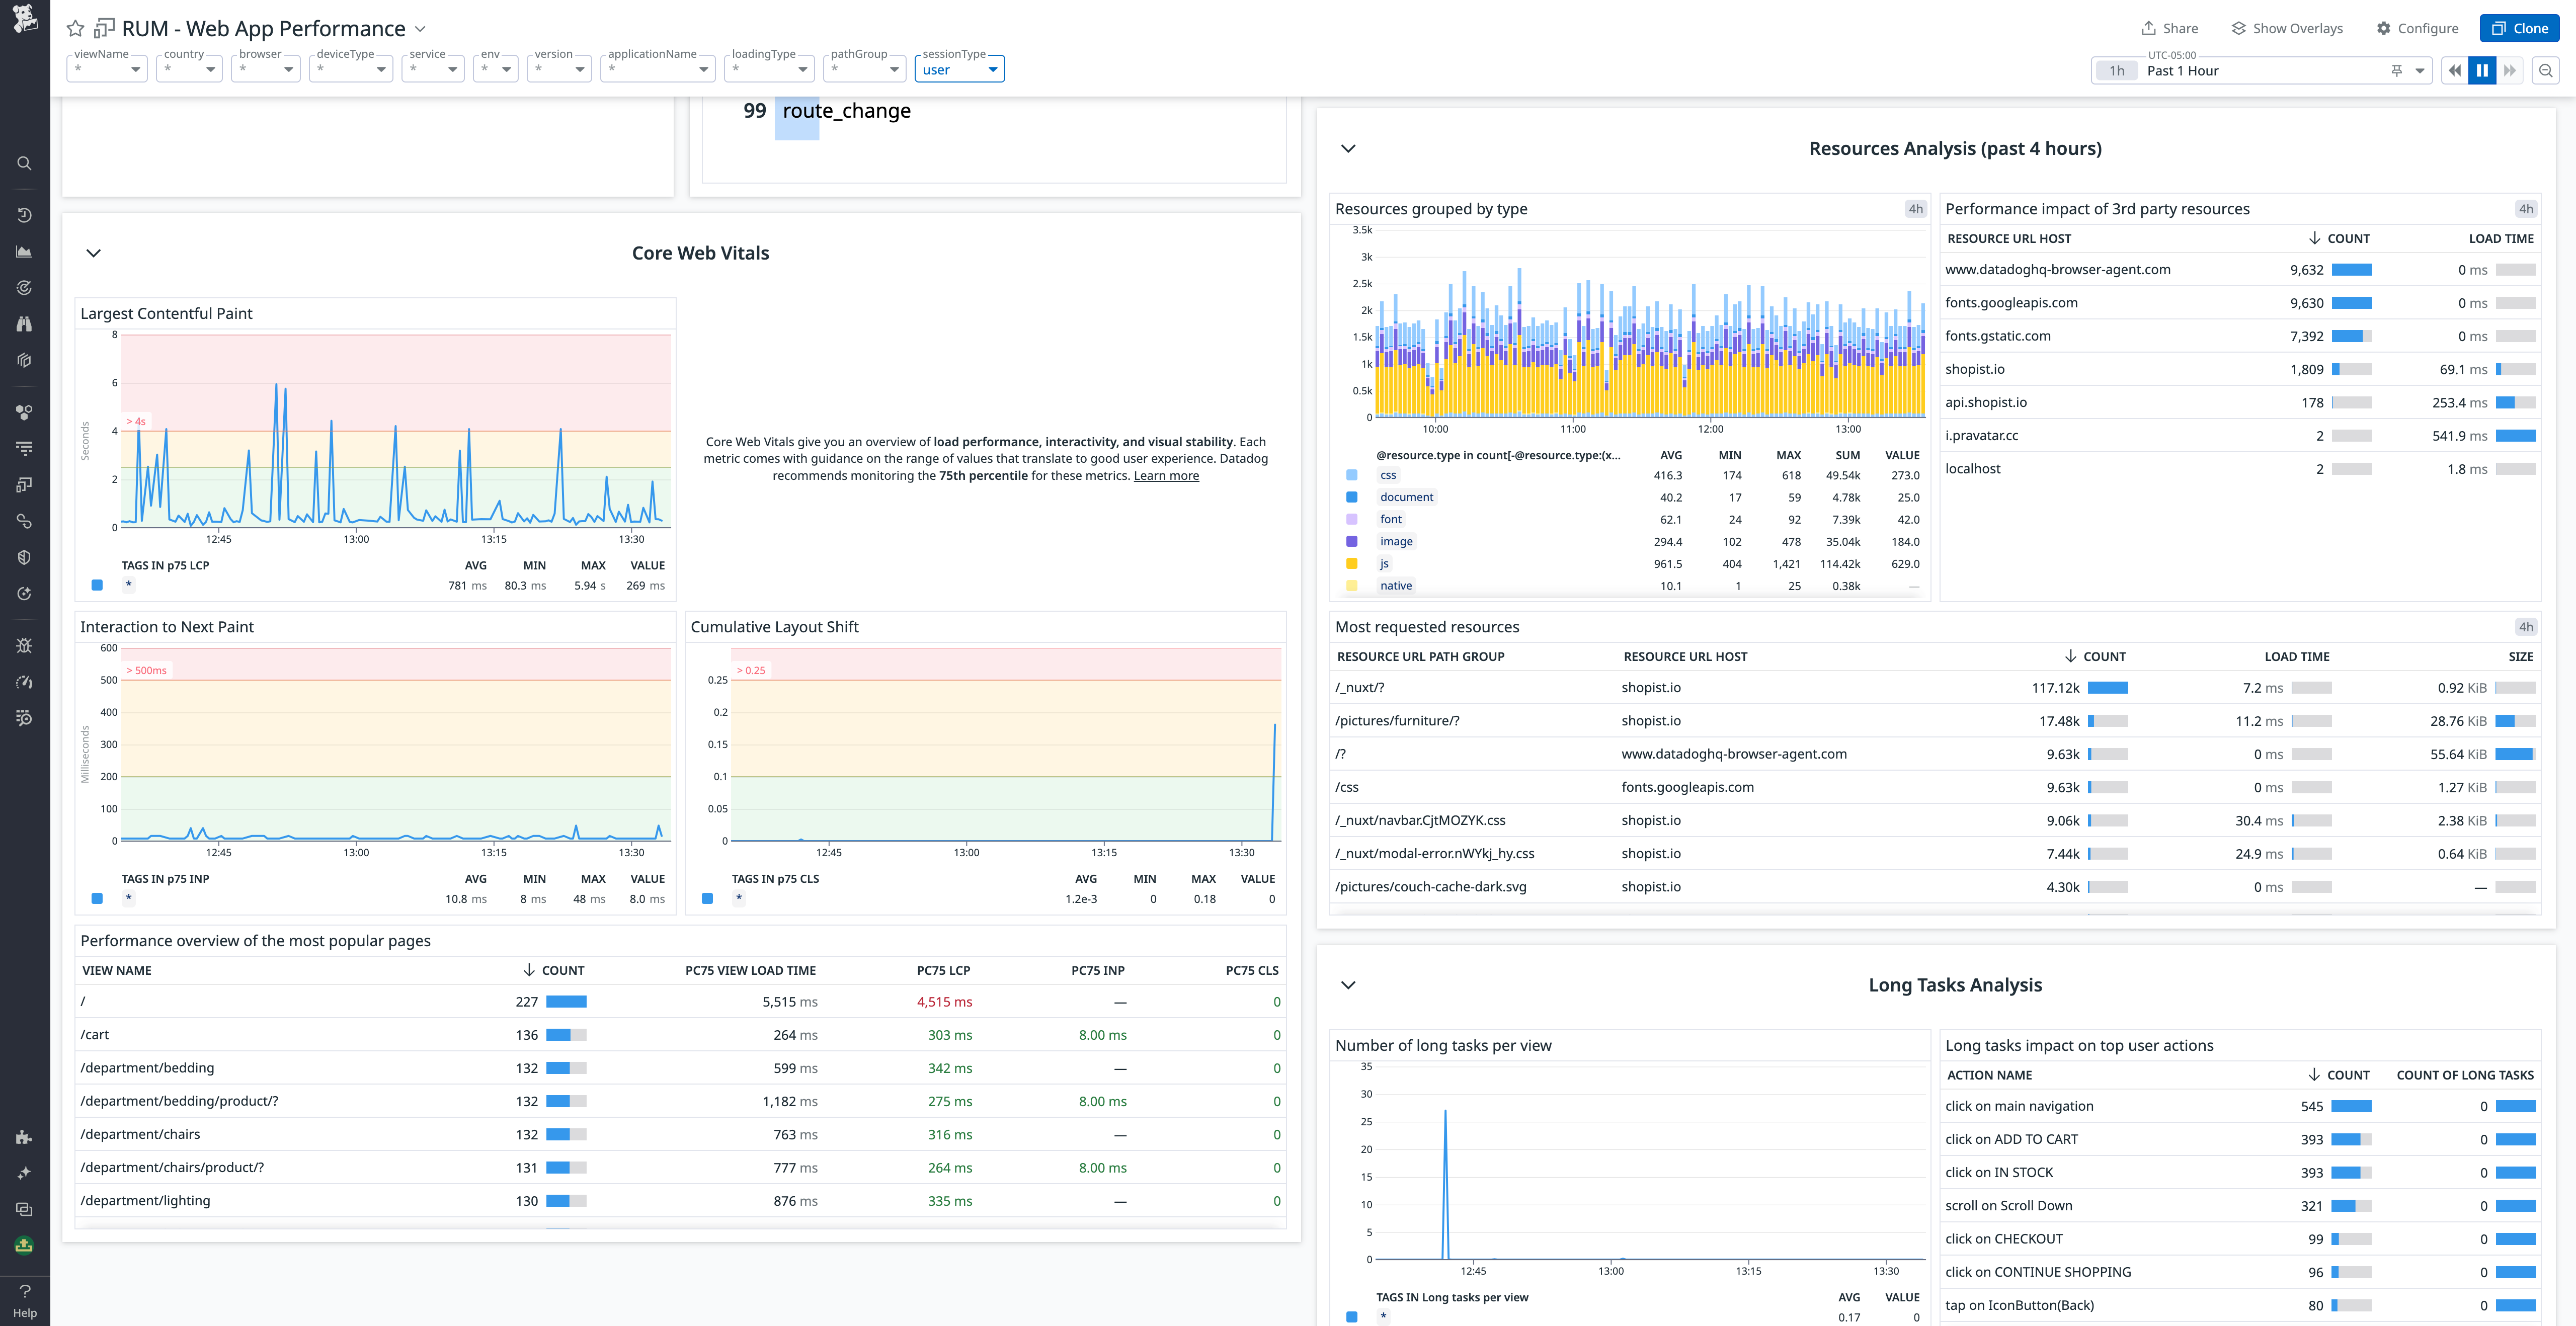Open the dashboard title menu arrow

point(419,29)
